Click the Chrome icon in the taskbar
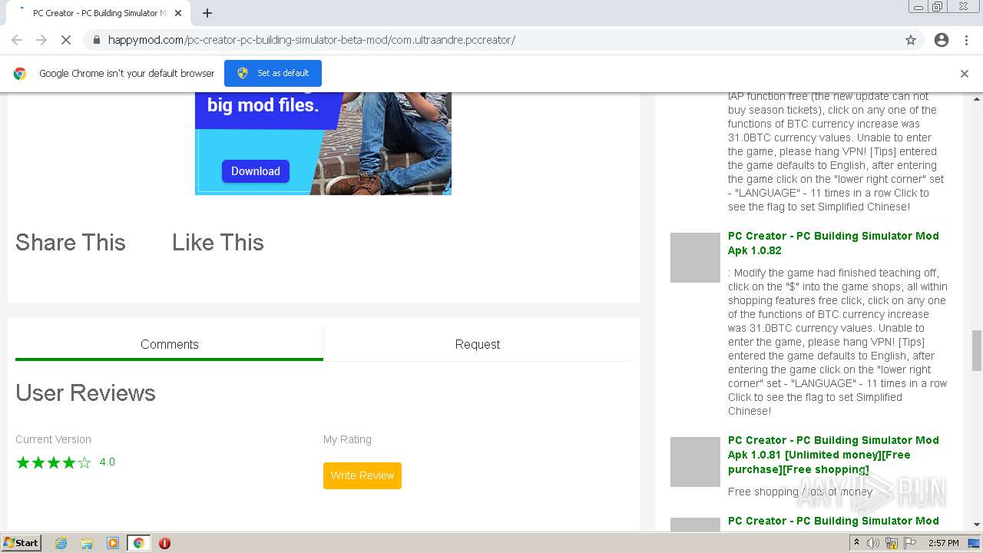This screenshot has height=553, width=983. coord(139,543)
